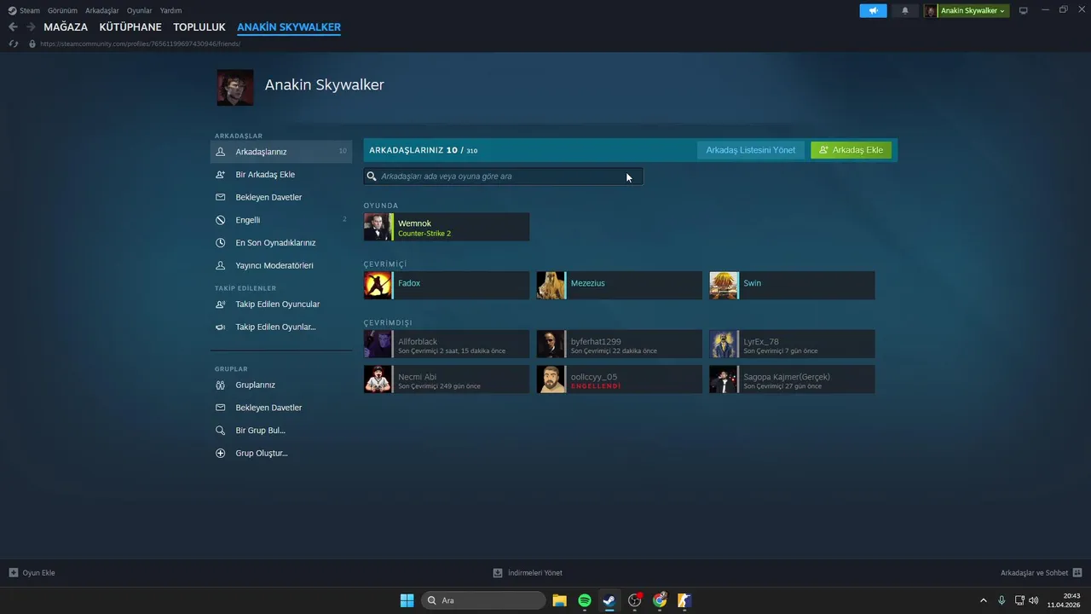The image size is (1091, 614).
Task: Click the Steam logo in the title bar
Action: pyautogui.click(x=13, y=10)
